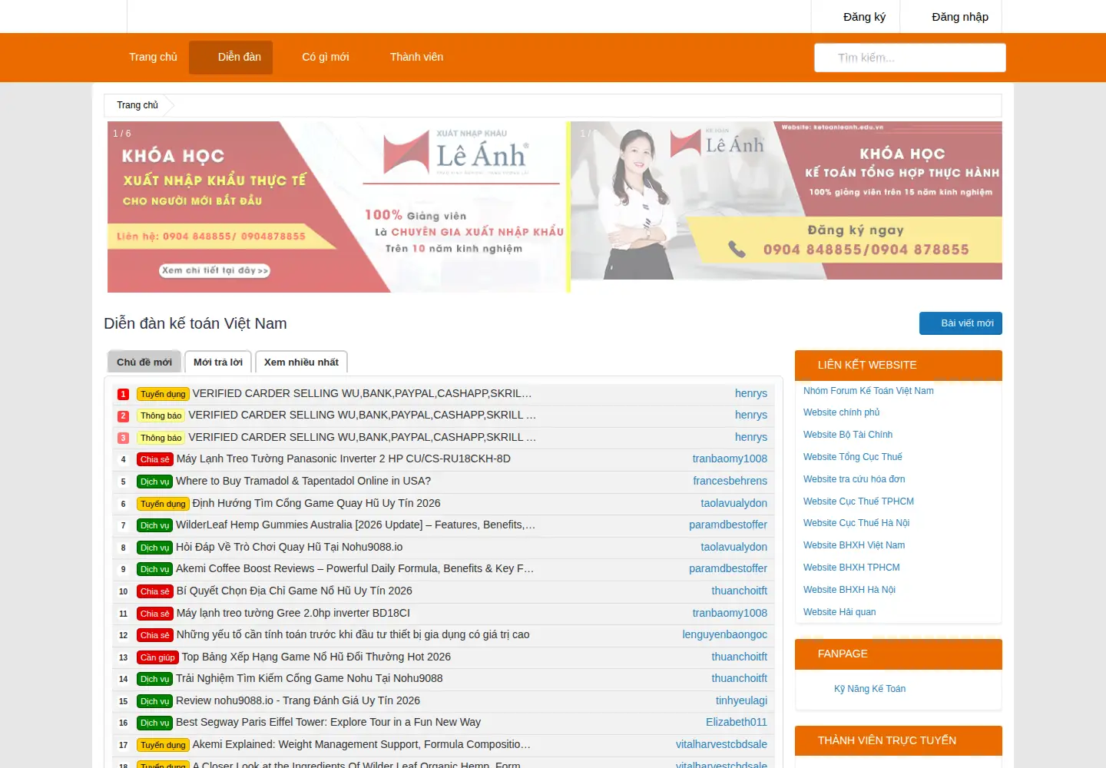Switch to the Xem nhiều nhất tab
This screenshot has width=1106, height=768.
pyautogui.click(x=301, y=362)
